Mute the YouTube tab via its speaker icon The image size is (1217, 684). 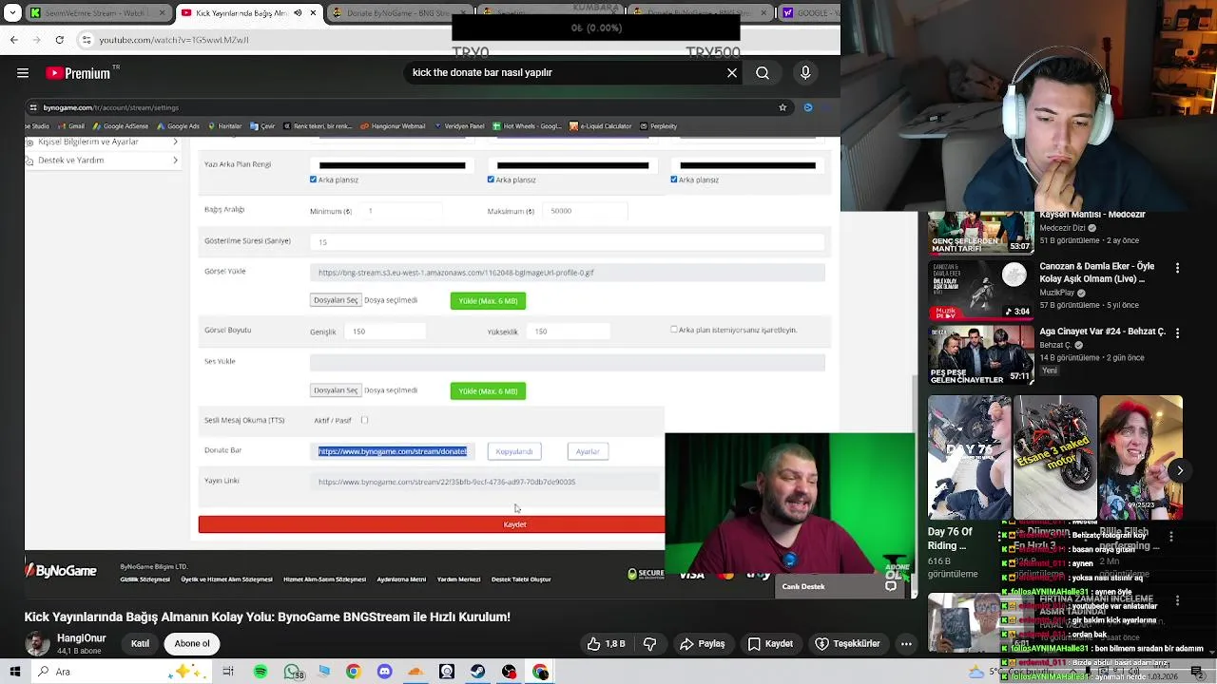(x=298, y=13)
